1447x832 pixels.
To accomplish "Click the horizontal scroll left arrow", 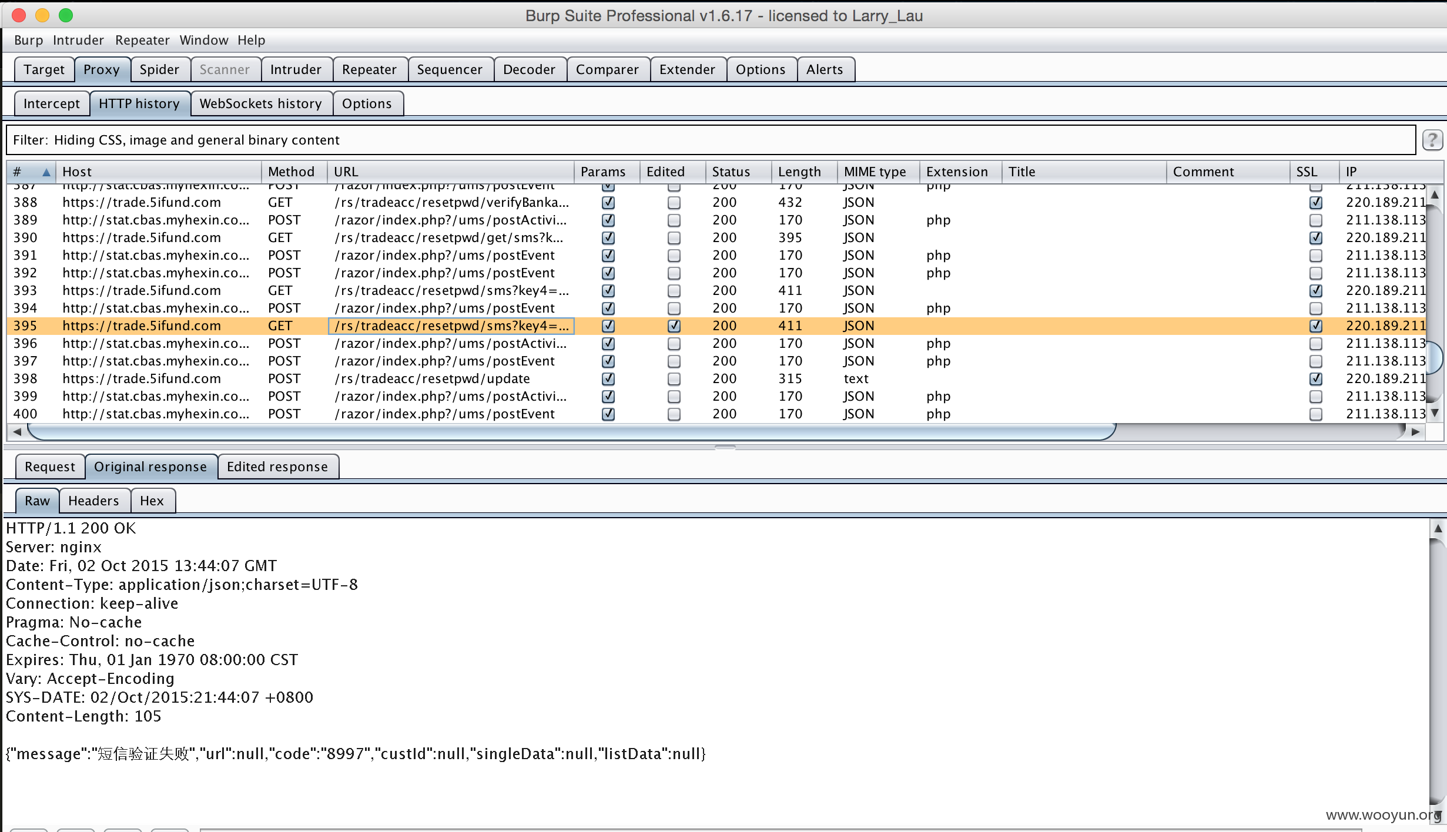I will pos(17,432).
